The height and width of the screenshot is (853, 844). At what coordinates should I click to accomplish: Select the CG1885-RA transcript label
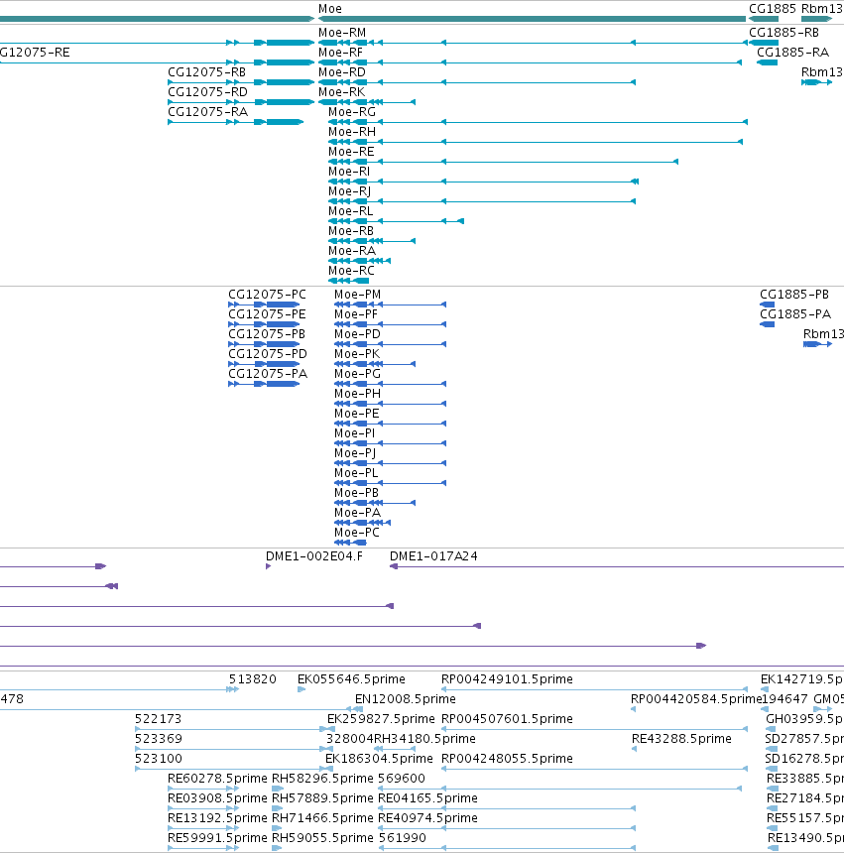coord(792,53)
